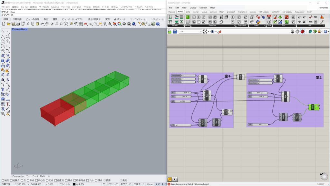The image size is (330, 186).
Task: Check the 無効 osnap checkbox
Action: point(121,180)
